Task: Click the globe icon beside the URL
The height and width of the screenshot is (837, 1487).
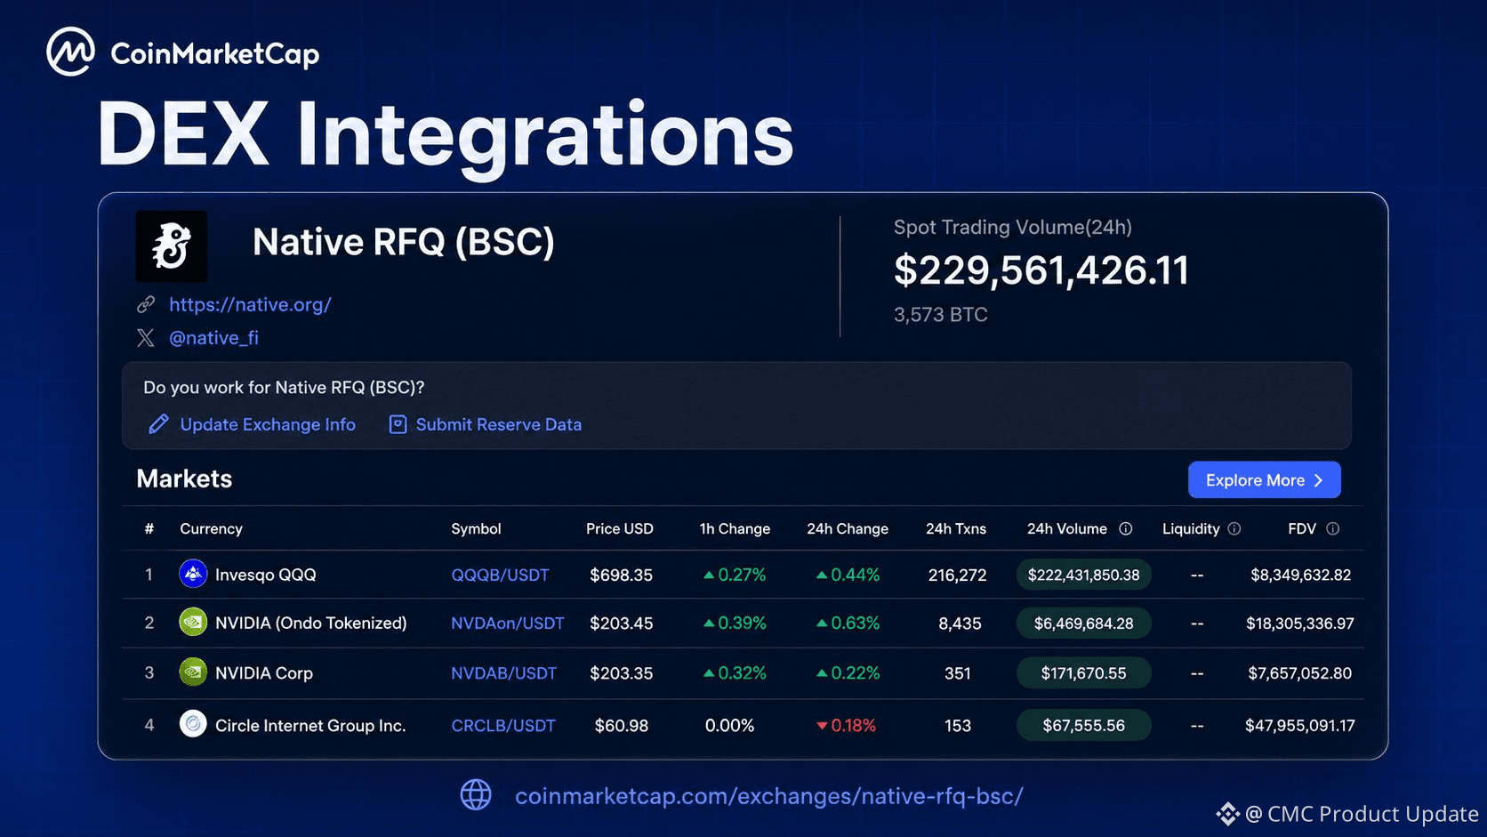Action: click(x=476, y=794)
